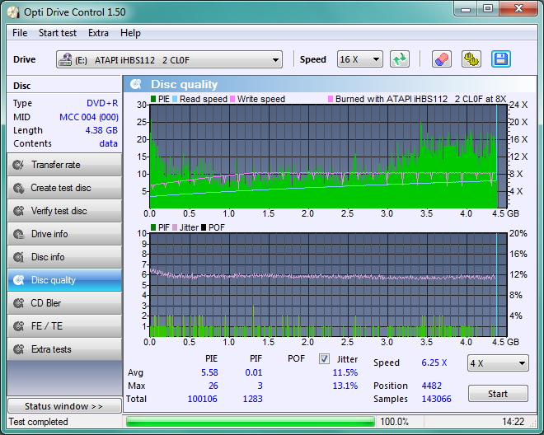Open the Help menu
Viewport: 544px width, 435px height.
pos(130,33)
